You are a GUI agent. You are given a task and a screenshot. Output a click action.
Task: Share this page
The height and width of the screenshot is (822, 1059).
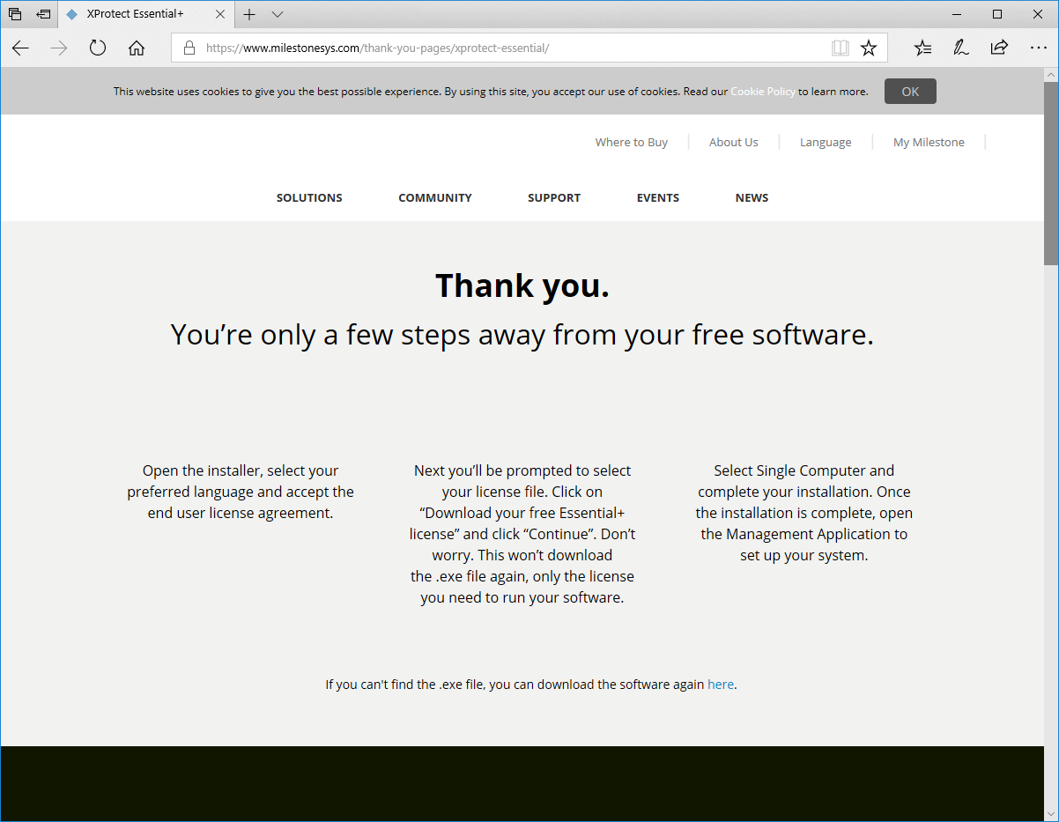click(999, 48)
